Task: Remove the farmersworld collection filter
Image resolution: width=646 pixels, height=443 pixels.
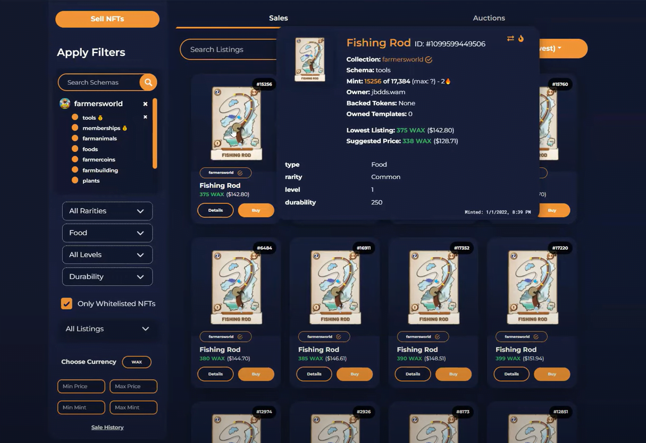Action: pos(145,104)
